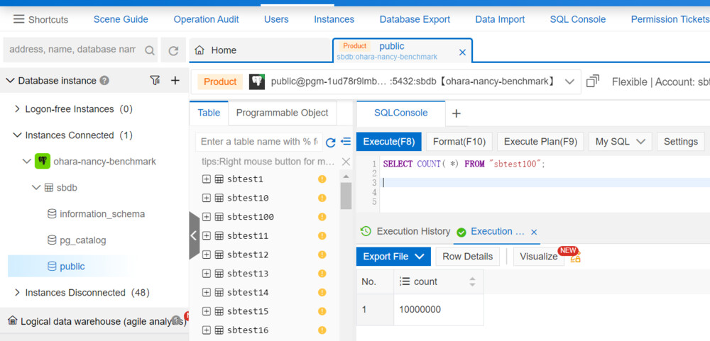
Task: Dismiss the right mouse button tips
Action: [x=346, y=162]
